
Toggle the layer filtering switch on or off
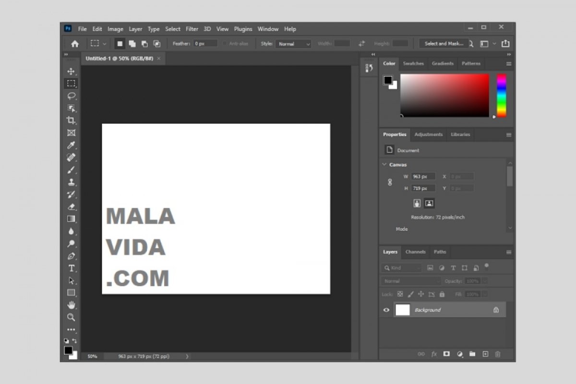point(487,266)
